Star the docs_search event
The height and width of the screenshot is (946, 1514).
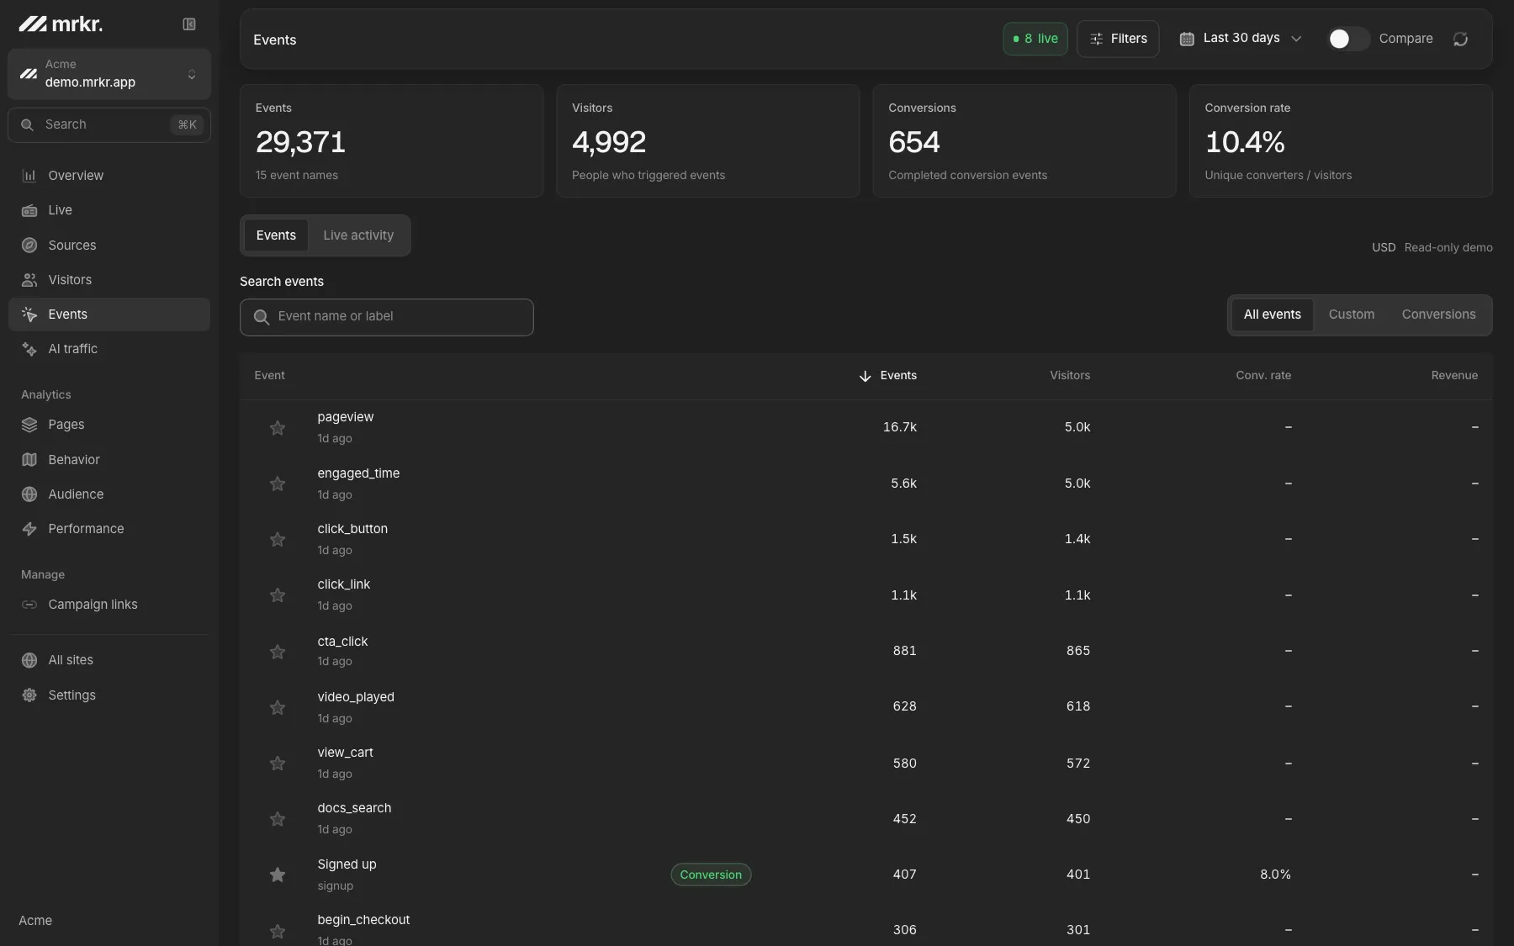278,819
